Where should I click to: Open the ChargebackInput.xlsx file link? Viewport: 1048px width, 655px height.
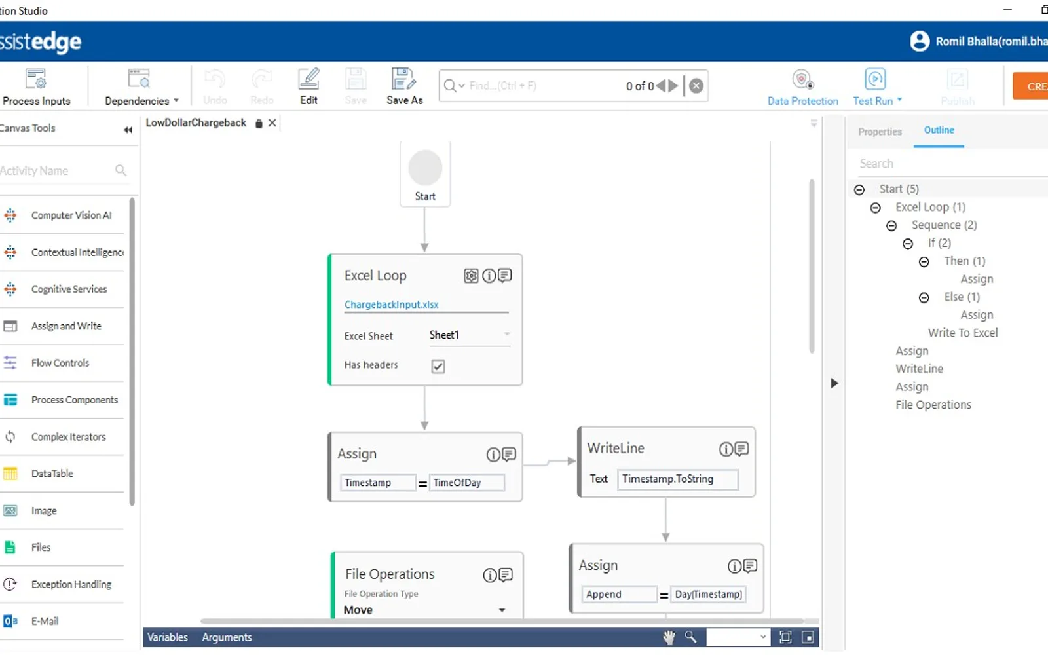coord(391,305)
